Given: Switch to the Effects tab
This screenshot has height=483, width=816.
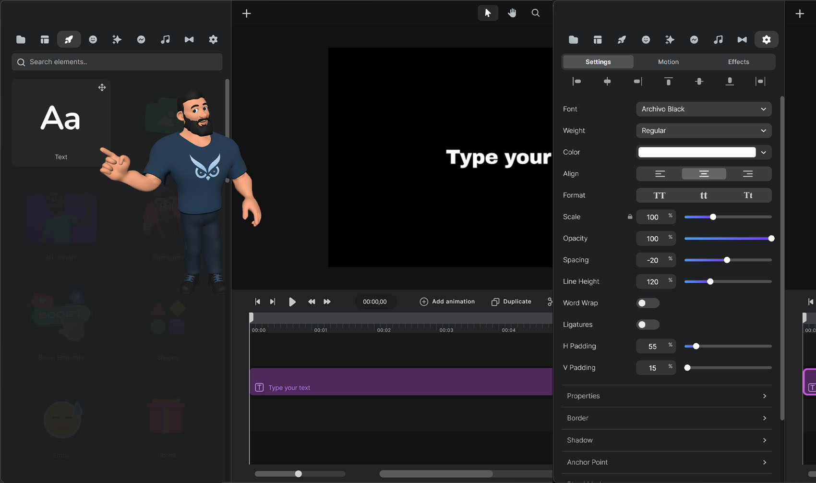Looking at the screenshot, I should pyautogui.click(x=738, y=62).
